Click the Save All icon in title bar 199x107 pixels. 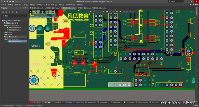(7, 1)
